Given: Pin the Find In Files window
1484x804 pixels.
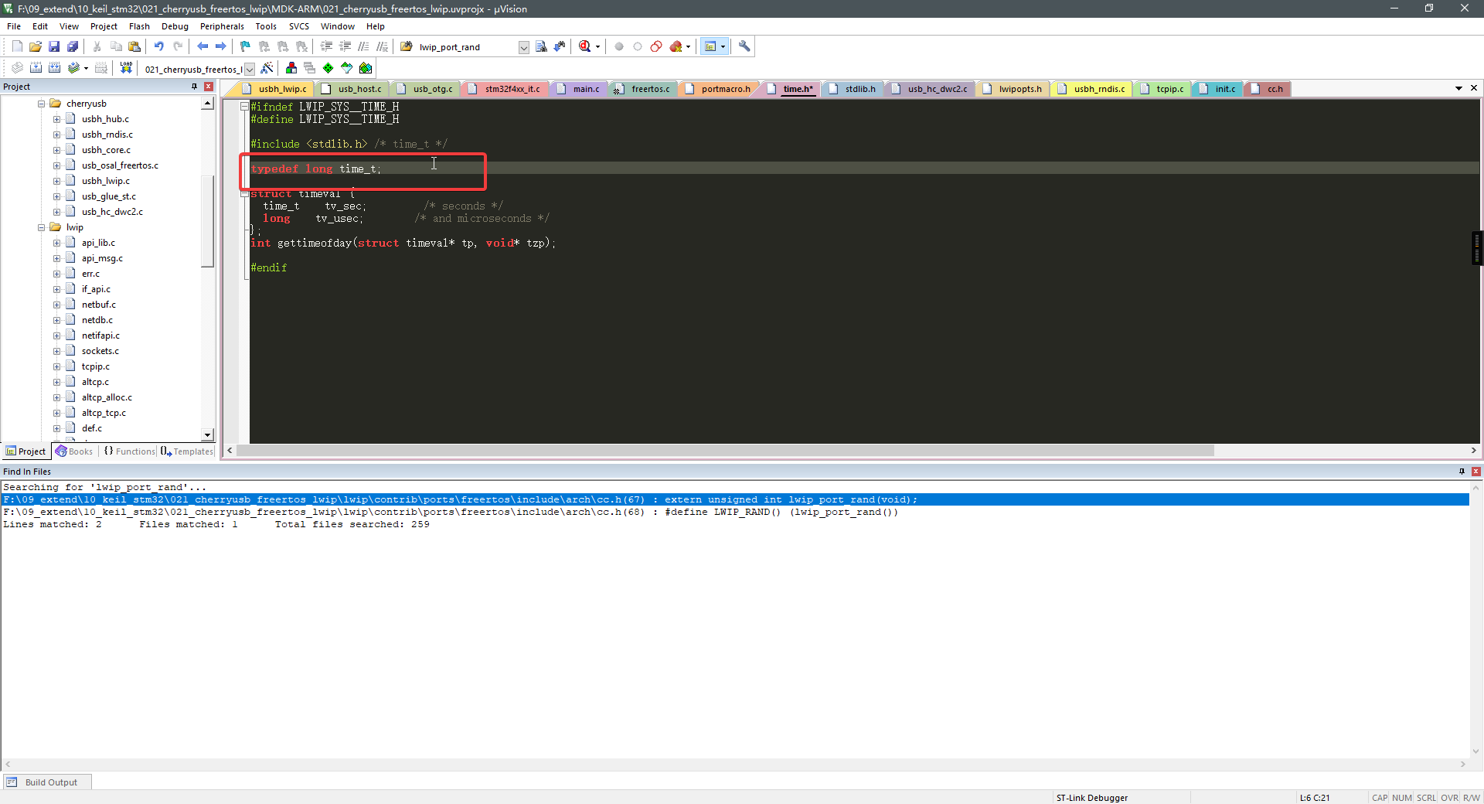Looking at the screenshot, I should (x=1461, y=472).
